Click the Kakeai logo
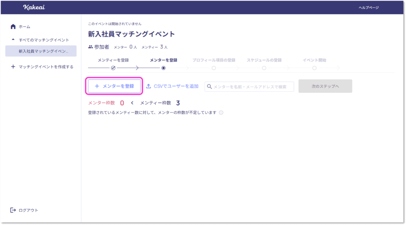The width and height of the screenshot is (406, 225). (x=33, y=7)
